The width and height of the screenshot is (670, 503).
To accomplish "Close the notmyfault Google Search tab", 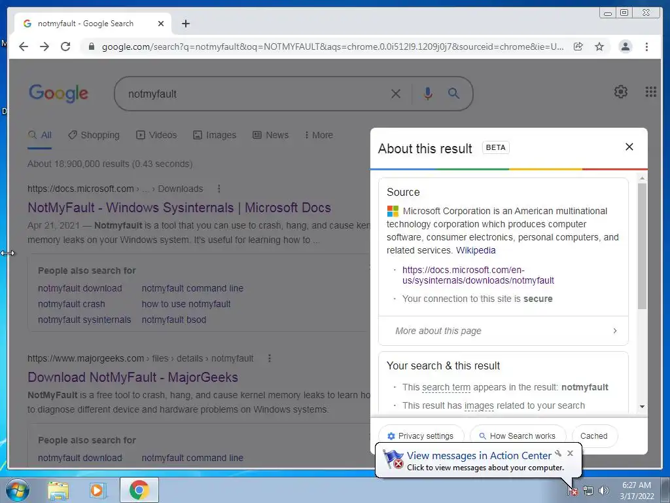I will click(161, 24).
